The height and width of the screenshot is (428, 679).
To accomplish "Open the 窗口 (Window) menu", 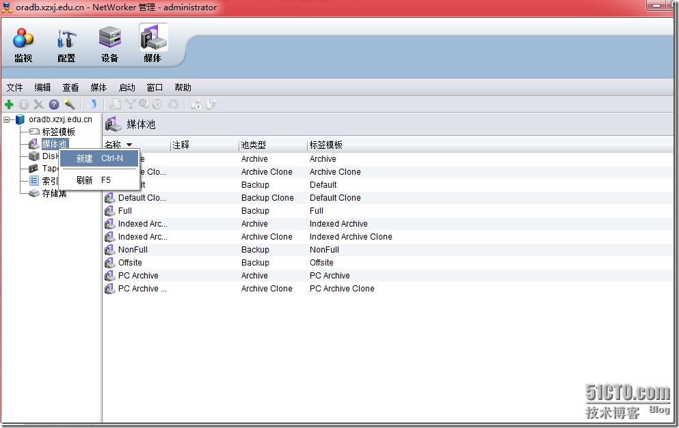I will pos(155,88).
